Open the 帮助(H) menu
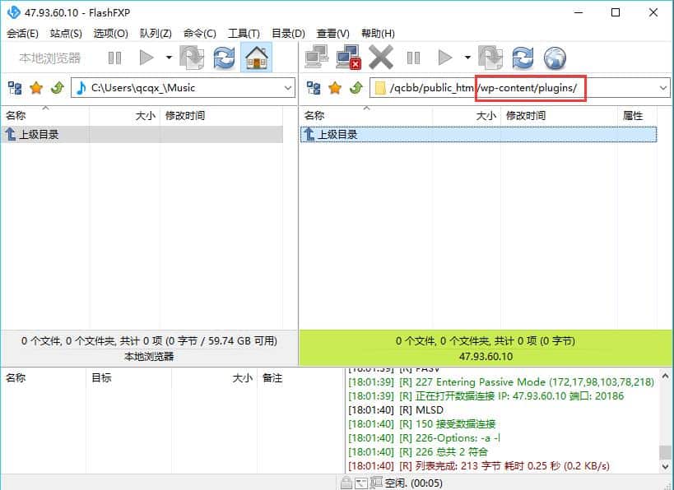The height and width of the screenshot is (490, 674). (378, 33)
